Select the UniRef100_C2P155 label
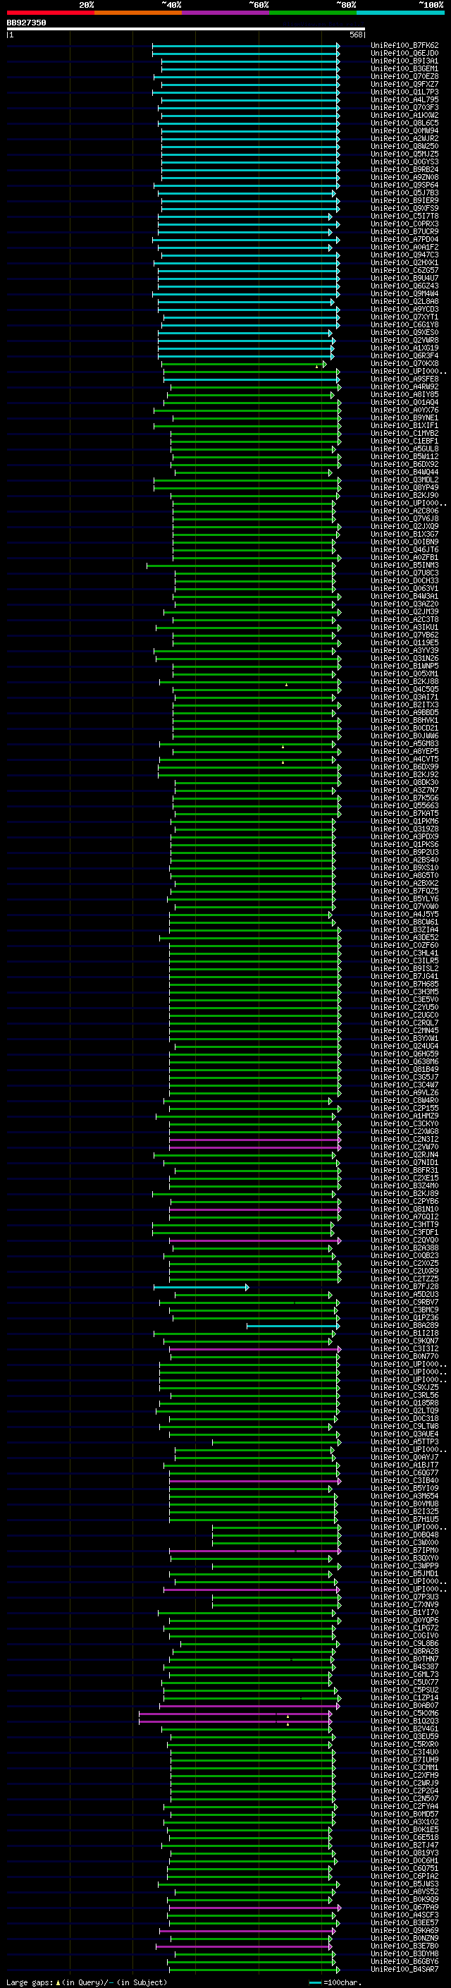This screenshot has width=451, height=1988. tap(404, 1108)
